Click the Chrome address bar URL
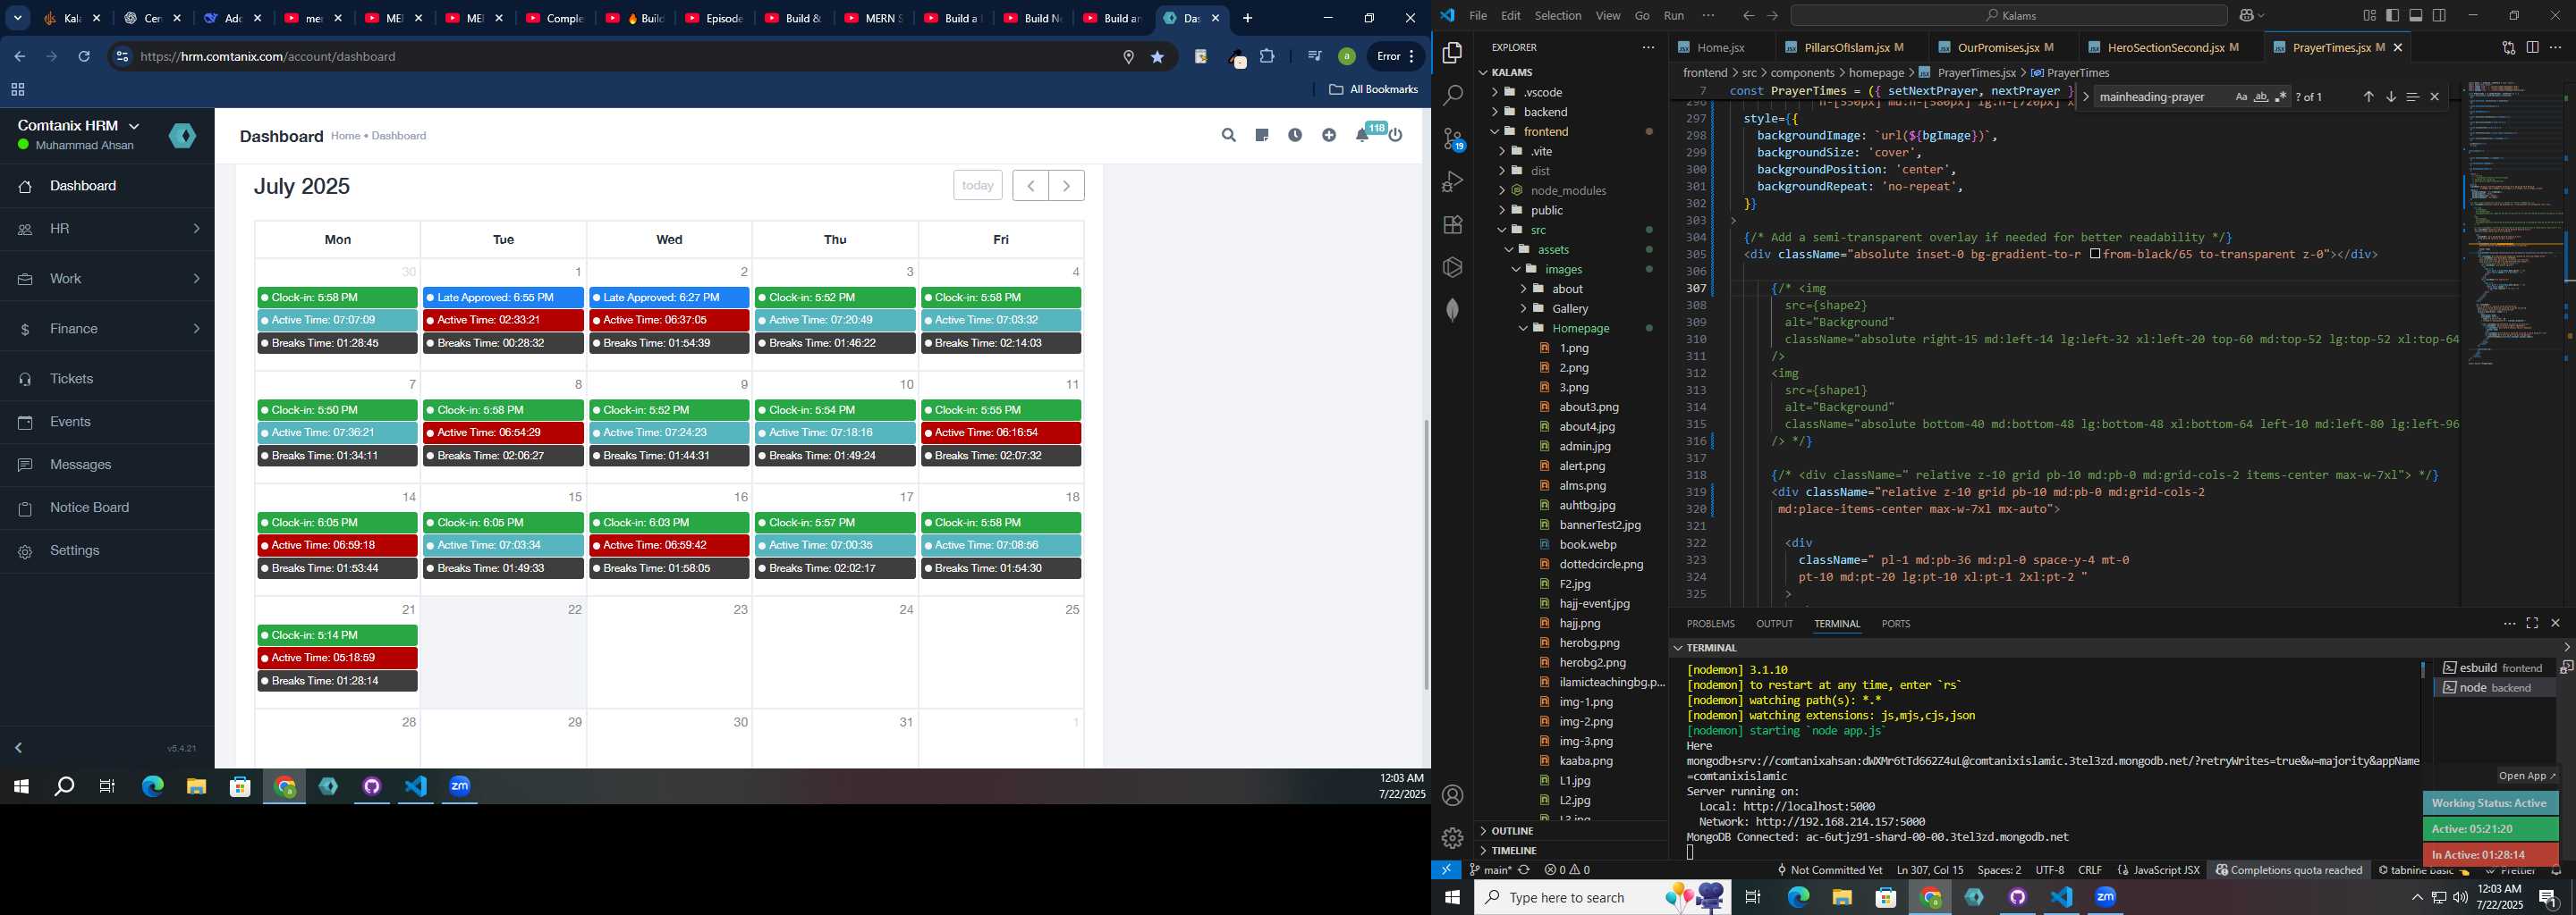 tap(268, 57)
